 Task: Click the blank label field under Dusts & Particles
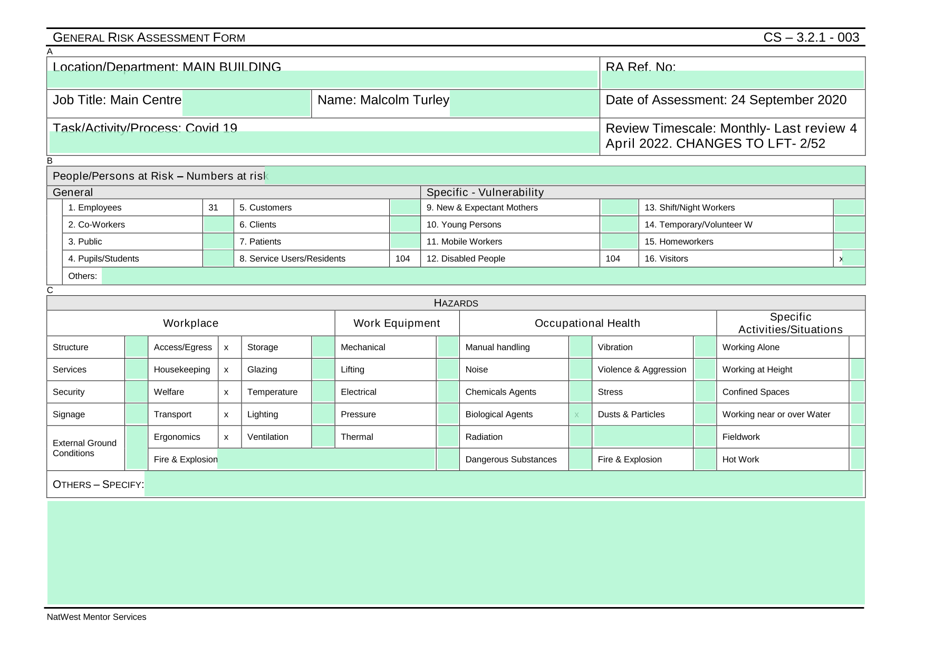click(643, 437)
